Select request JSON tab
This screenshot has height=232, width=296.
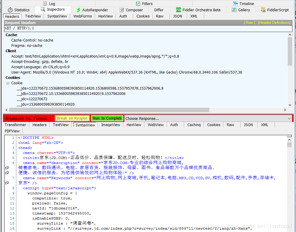177,16
